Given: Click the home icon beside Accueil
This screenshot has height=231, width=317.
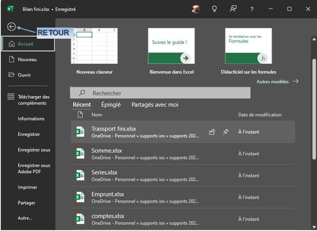Looking at the screenshot, I should [12, 44].
